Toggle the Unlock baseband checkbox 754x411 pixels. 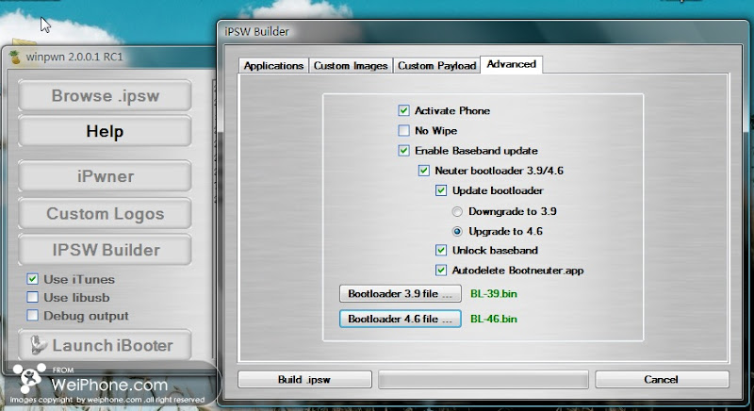[441, 251]
